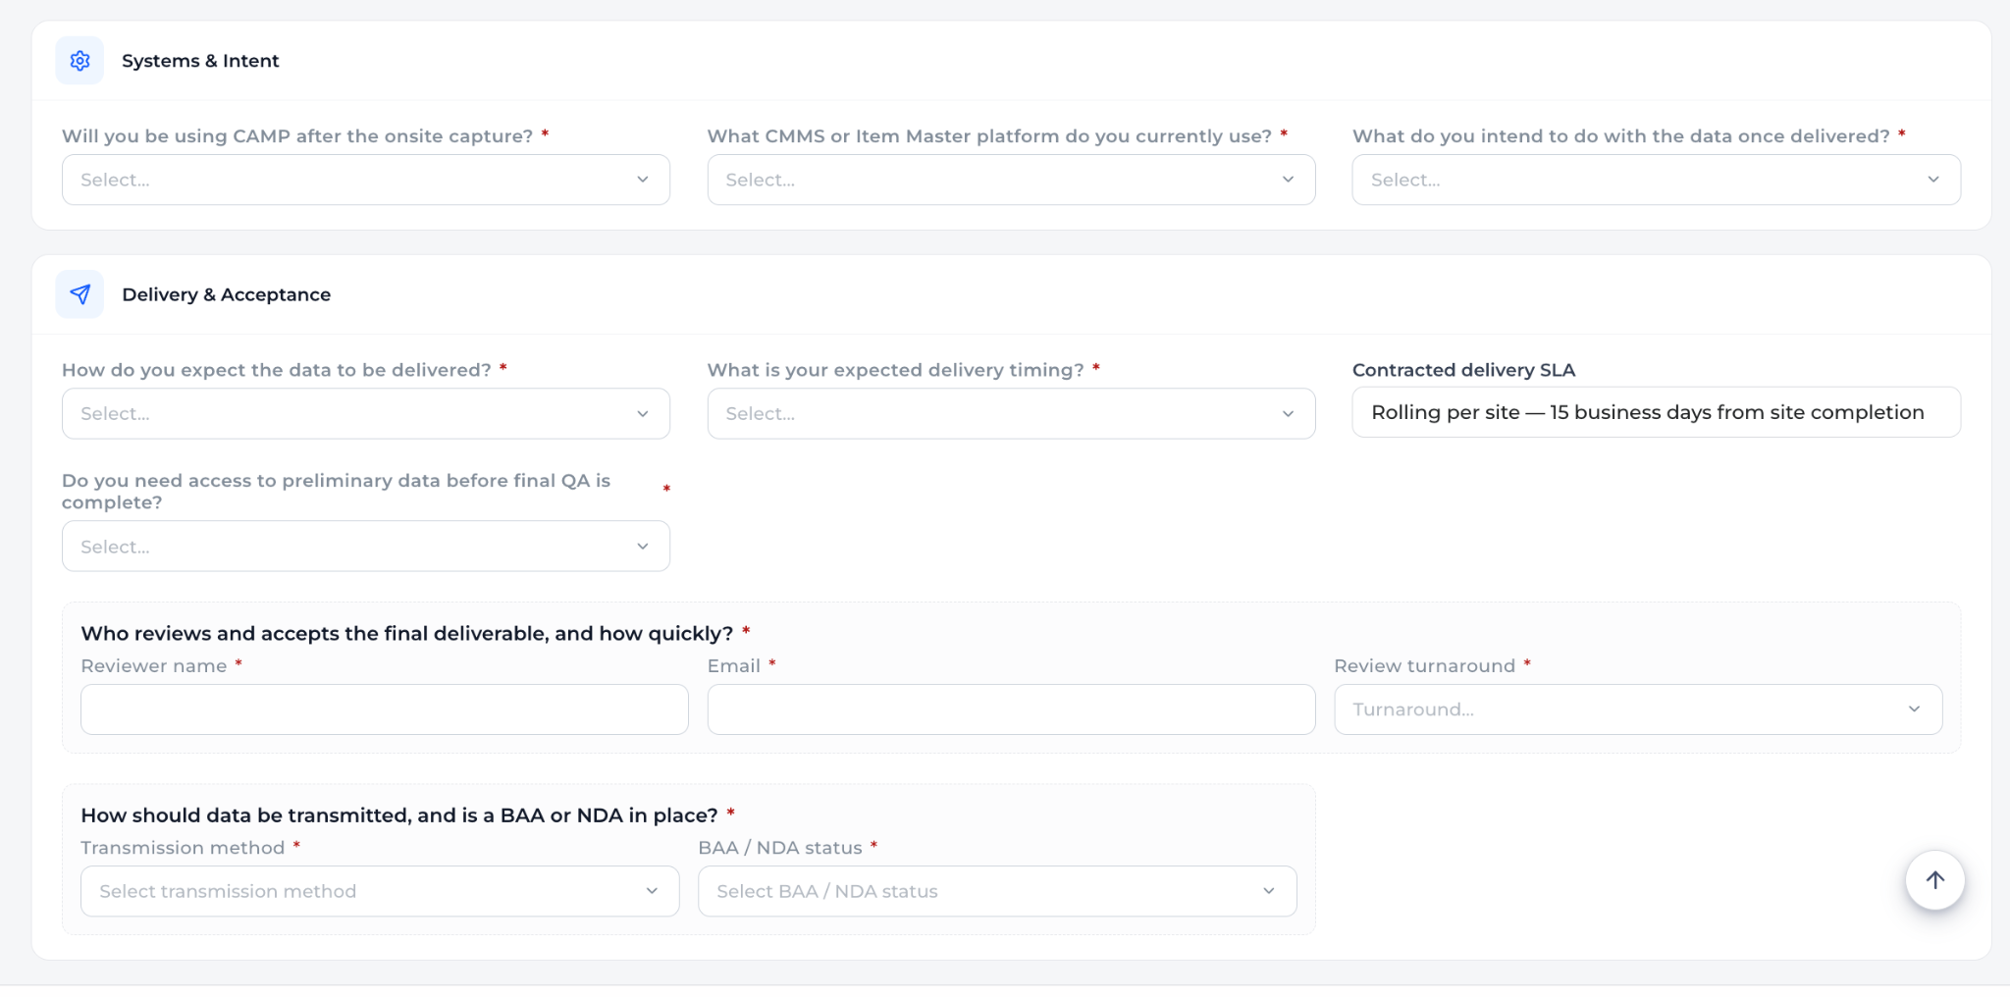Click the Systems & Intent gear icon
Screen dimensions: 2010x997
79,61
